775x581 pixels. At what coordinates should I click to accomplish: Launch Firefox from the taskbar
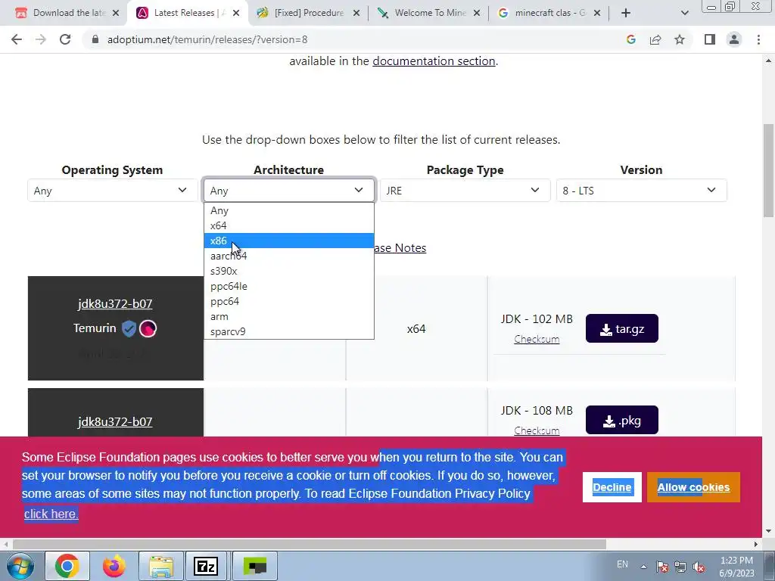click(114, 566)
